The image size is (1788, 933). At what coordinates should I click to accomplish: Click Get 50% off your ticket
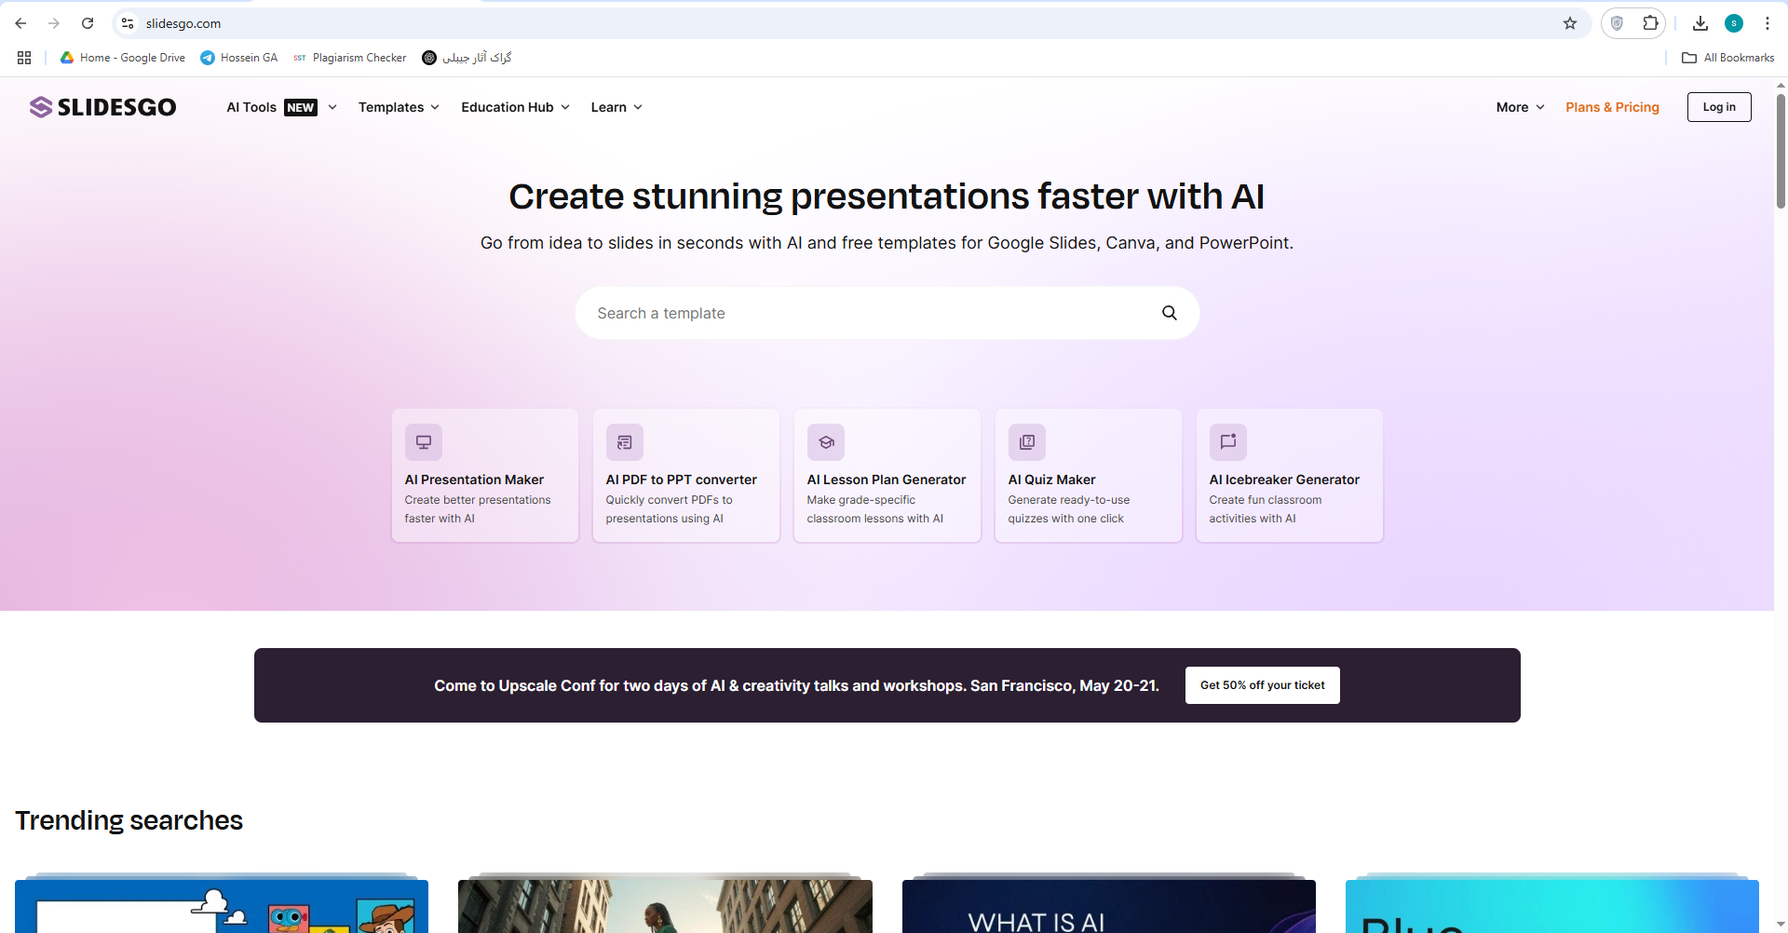coord(1263,685)
